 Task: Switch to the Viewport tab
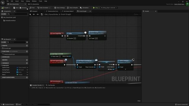[x=34, y=11]
